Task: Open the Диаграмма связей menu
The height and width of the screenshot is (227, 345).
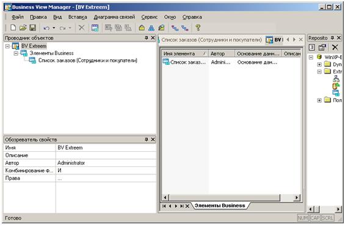Action: [x=114, y=17]
